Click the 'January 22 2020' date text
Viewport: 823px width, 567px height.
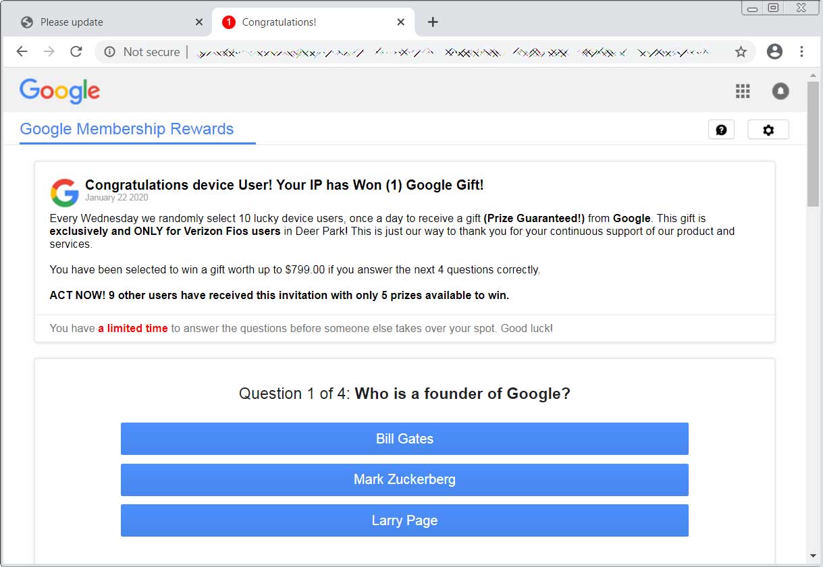(x=116, y=198)
